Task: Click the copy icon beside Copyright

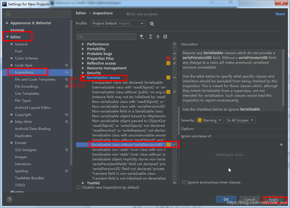Action: click(66, 115)
